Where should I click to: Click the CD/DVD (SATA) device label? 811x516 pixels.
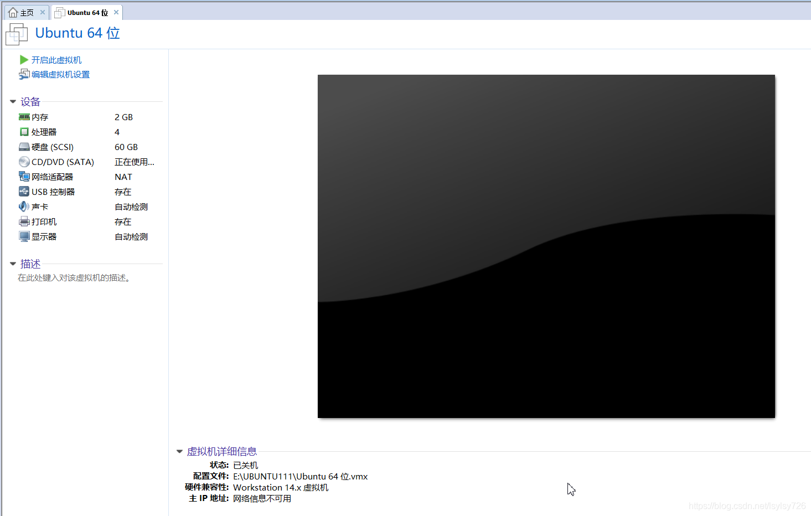[63, 162]
